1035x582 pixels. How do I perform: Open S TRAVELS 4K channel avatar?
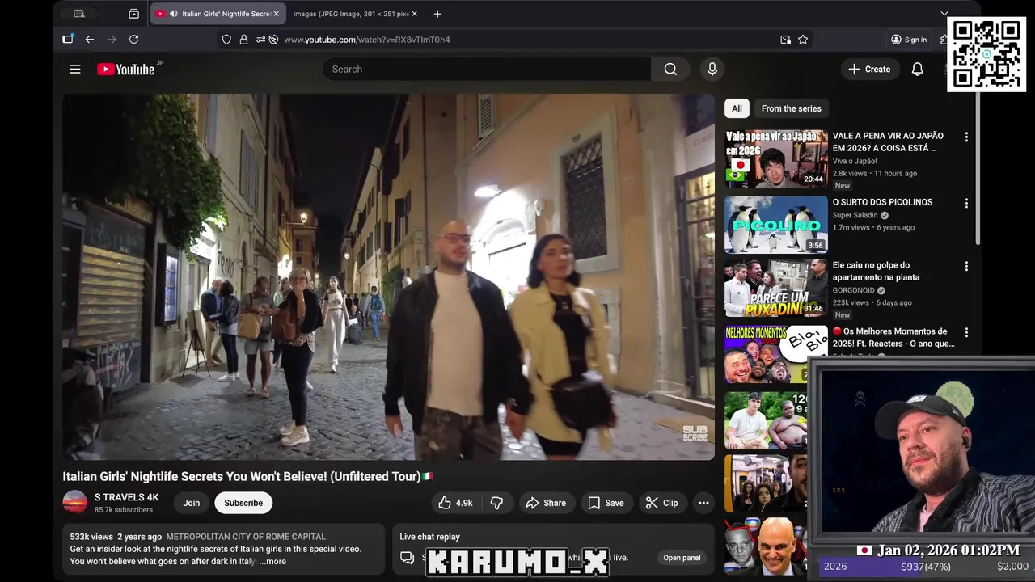(75, 503)
